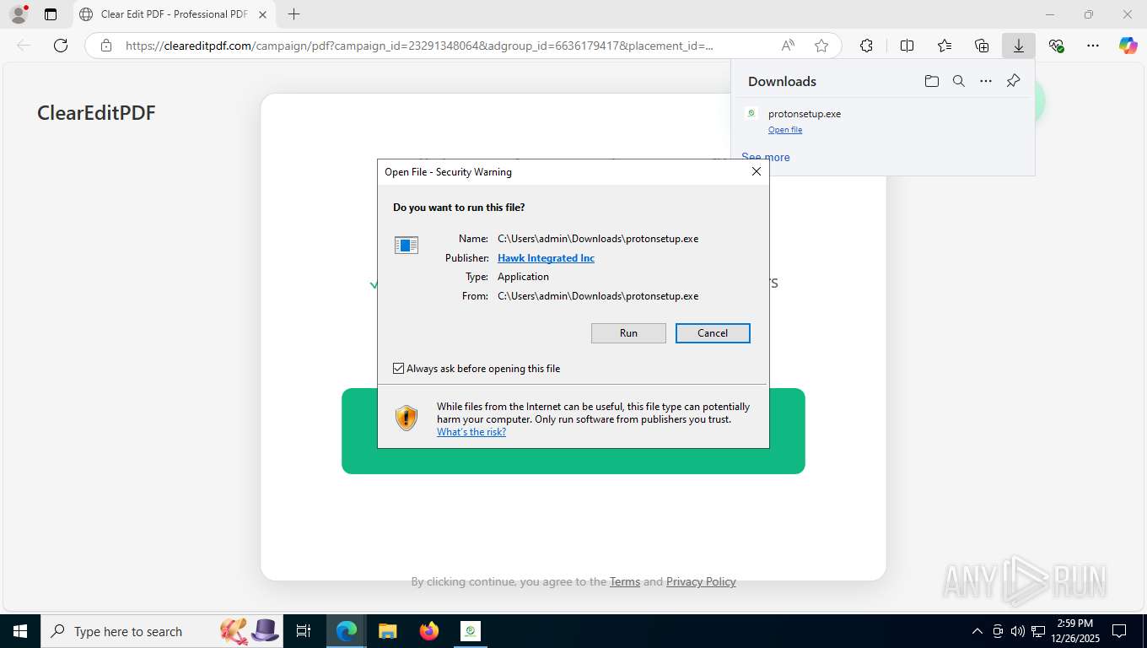
Task: Click the ClearEditPDF logo text
Action: (x=96, y=113)
